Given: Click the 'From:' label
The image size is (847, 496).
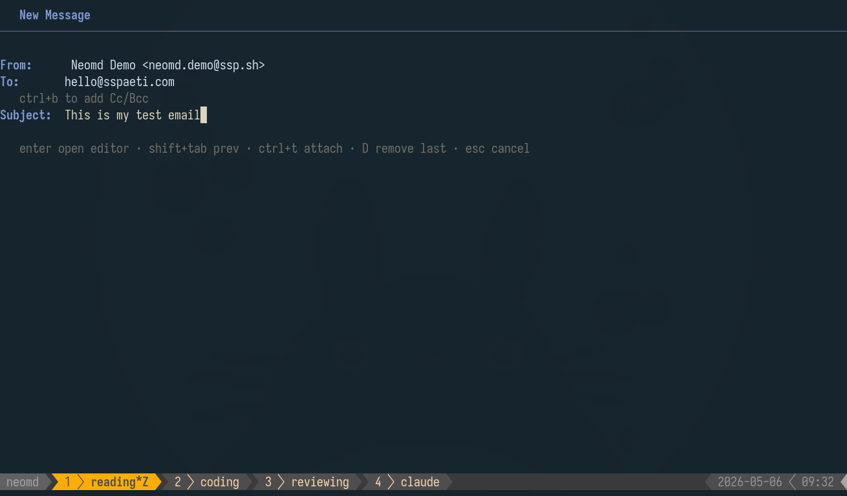Looking at the screenshot, I should 16,65.
